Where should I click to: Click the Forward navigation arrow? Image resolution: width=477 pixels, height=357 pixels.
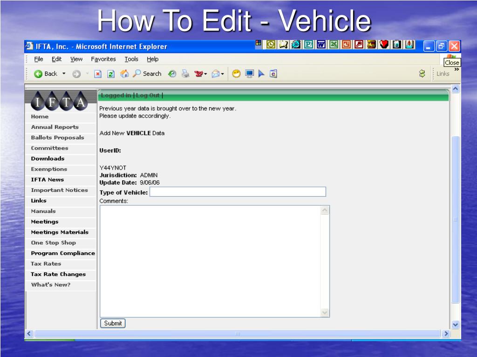[76, 74]
